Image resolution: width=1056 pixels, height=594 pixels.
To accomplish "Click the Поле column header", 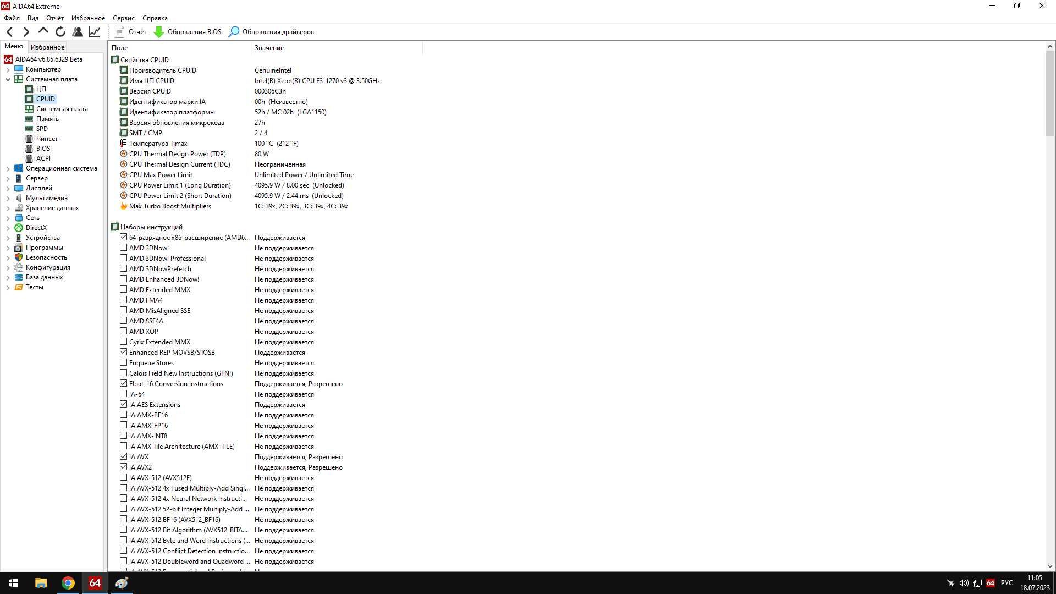I will (180, 48).
